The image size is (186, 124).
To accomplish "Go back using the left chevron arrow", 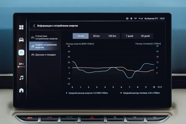I will tap(34, 26).
